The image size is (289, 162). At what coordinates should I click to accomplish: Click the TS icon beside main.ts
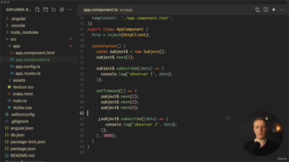9,101
